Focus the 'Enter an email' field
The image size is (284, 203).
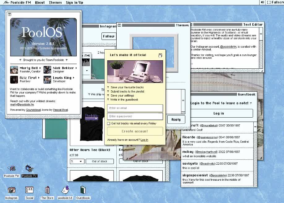(135, 108)
